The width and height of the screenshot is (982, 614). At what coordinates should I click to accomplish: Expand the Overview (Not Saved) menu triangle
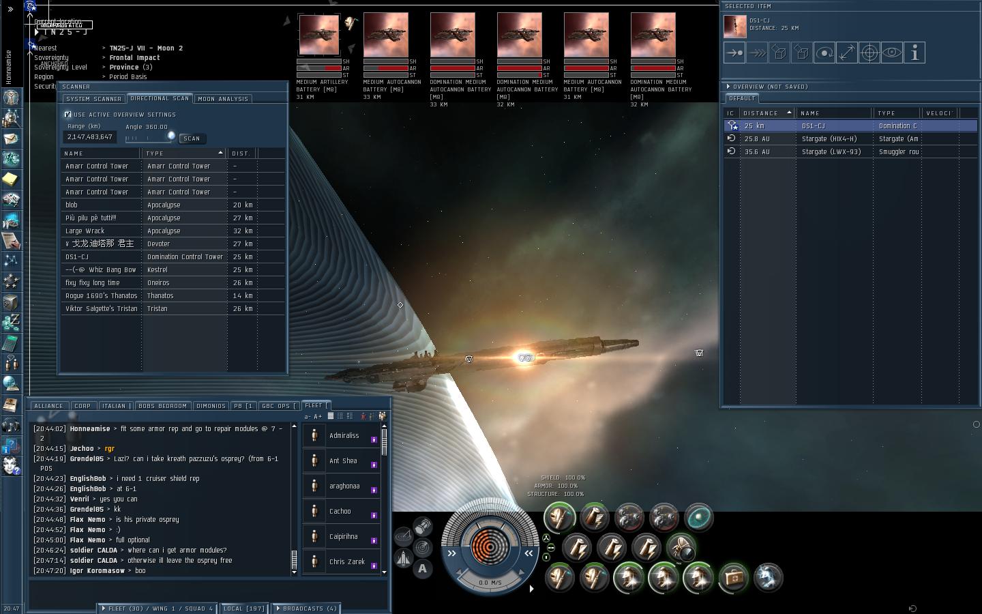(728, 87)
